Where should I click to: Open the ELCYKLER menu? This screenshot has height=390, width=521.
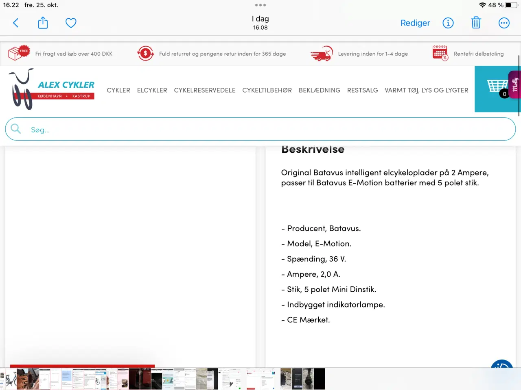click(x=152, y=90)
